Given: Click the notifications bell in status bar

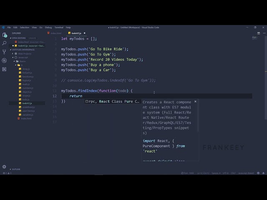Looking at the screenshot, I should coord(263,173).
